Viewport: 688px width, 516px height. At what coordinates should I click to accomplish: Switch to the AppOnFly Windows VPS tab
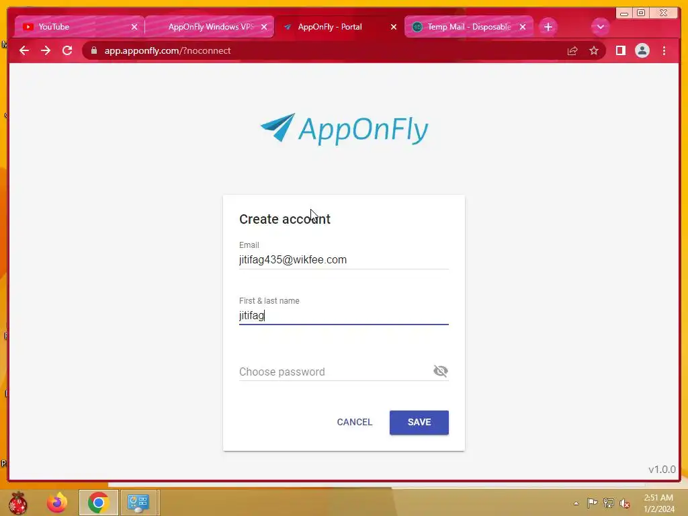210,27
